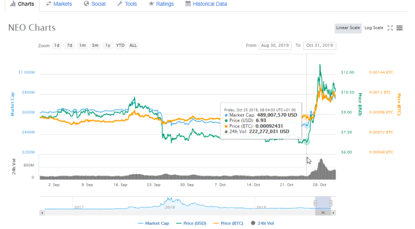415x229 pixels.
Task: Toggle fullscreen chart view icon
Action: [390, 28]
